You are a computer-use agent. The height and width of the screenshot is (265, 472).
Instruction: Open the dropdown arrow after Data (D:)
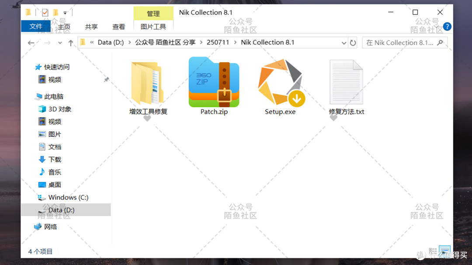129,42
